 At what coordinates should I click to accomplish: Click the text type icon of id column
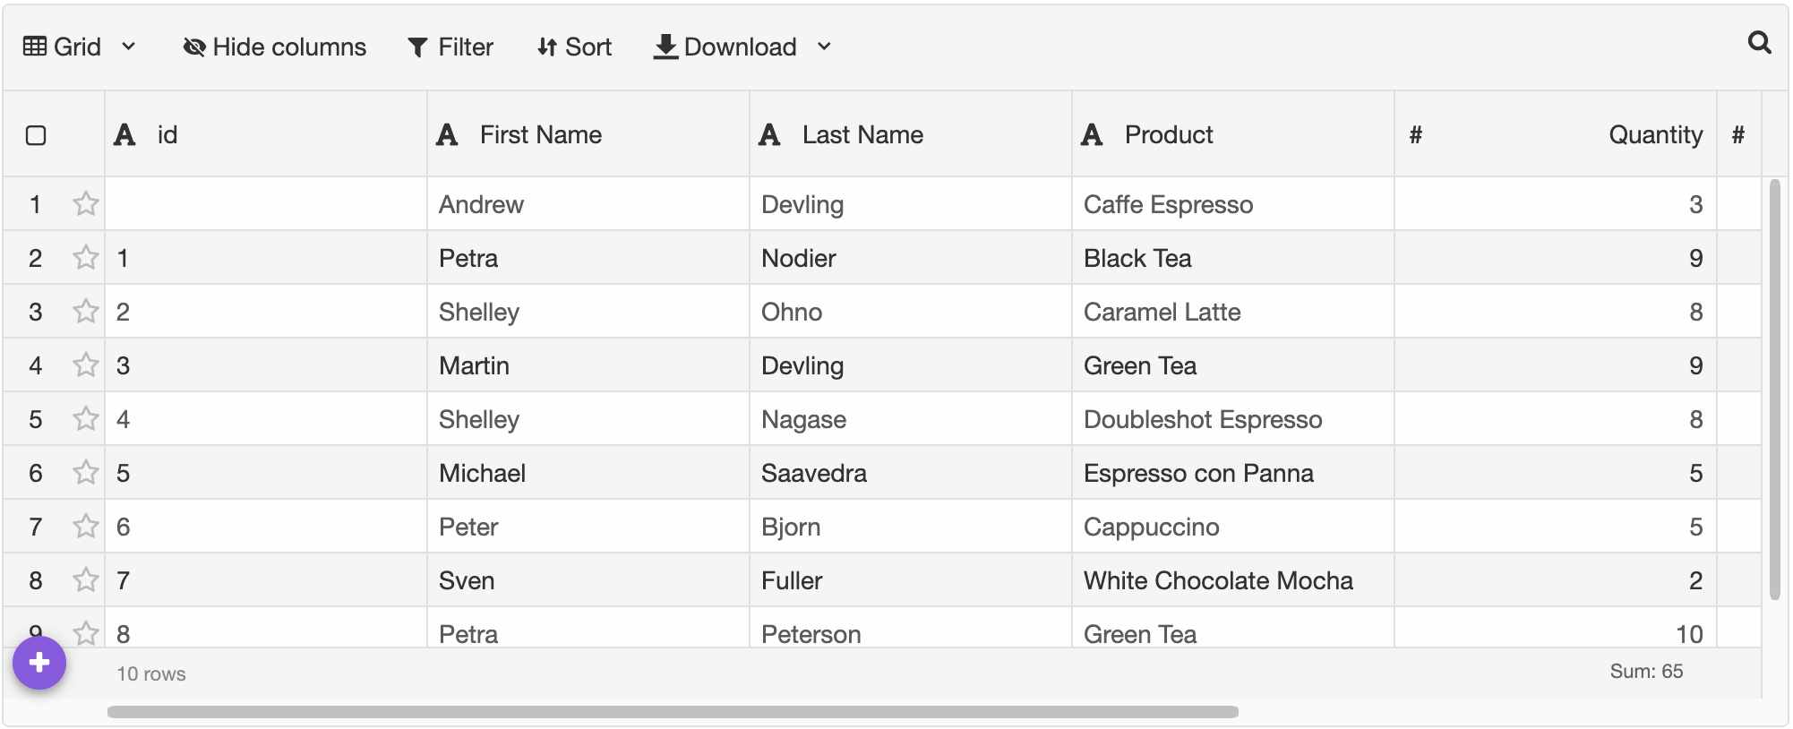coord(125,135)
